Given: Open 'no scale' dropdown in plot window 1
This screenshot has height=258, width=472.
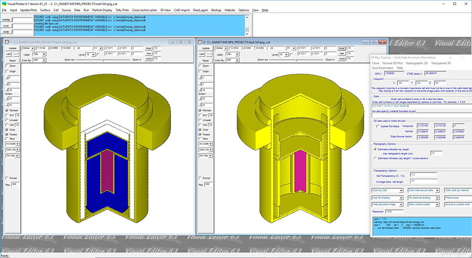Looking at the screenshot, I should click(13, 144).
